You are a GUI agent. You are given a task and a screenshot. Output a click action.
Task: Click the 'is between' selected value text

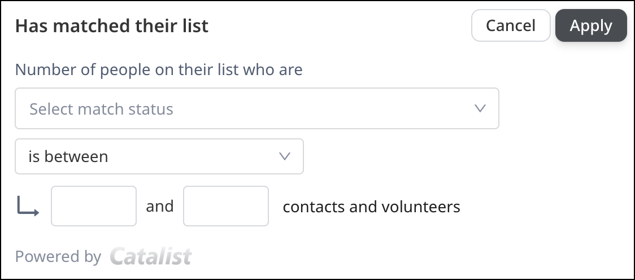pyautogui.click(x=68, y=156)
